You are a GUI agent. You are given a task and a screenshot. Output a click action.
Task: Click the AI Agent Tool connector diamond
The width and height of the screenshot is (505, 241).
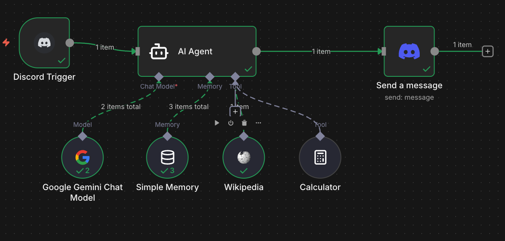click(235, 77)
